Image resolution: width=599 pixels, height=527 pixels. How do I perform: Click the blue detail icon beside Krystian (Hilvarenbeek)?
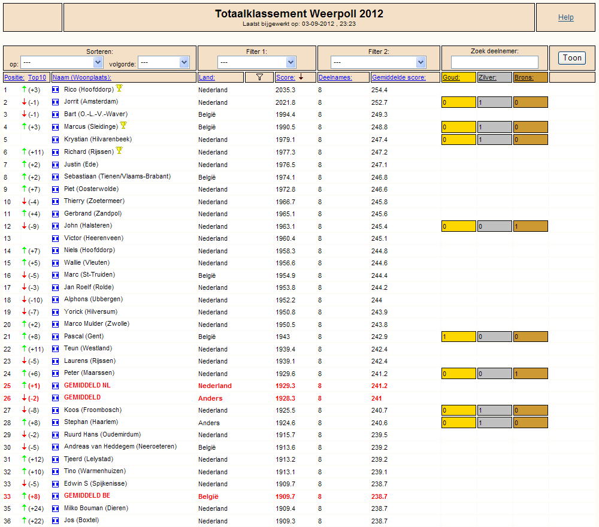tap(55, 140)
